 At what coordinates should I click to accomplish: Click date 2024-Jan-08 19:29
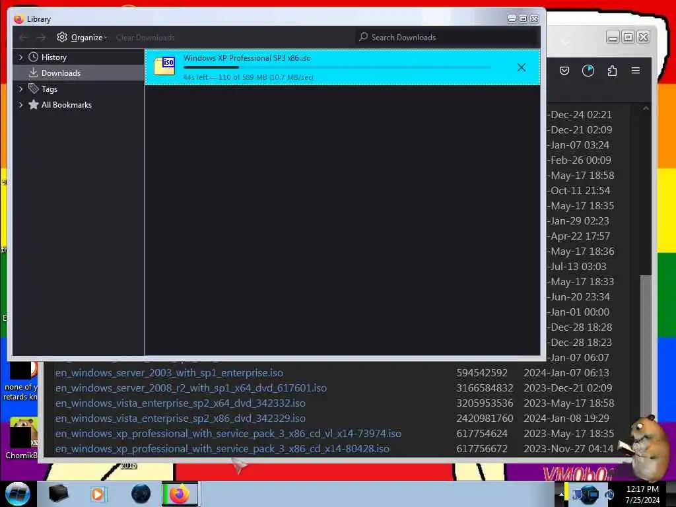click(x=566, y=418)
